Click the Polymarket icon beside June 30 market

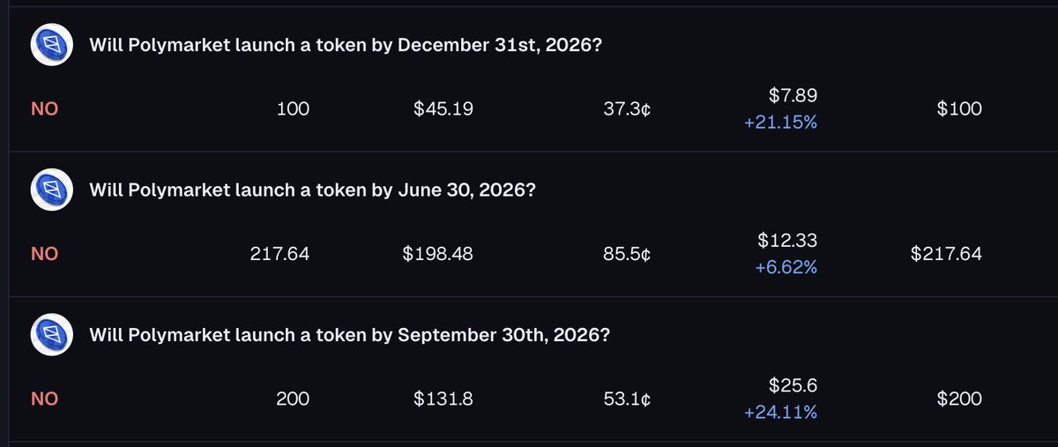tap(52, 190)
